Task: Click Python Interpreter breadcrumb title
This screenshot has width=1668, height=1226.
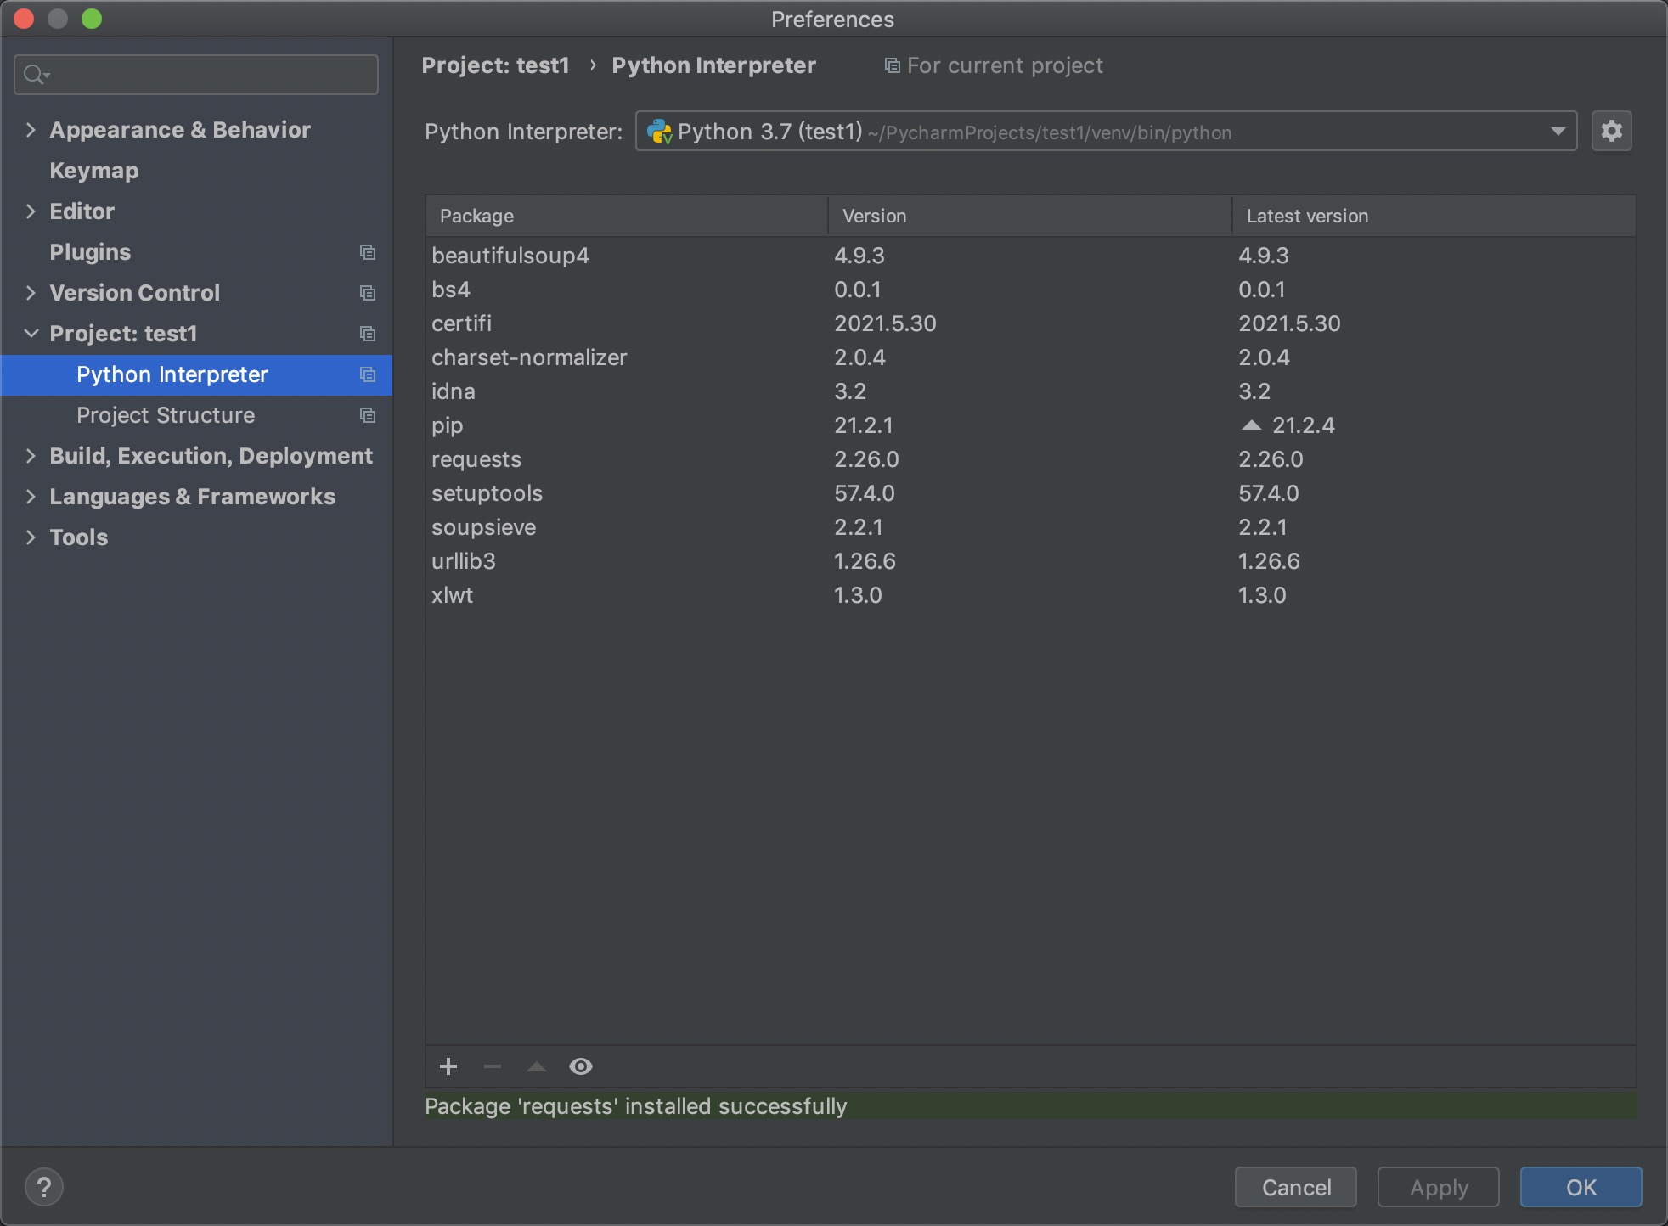Action: pyautogui.click(x=713, y=65)
